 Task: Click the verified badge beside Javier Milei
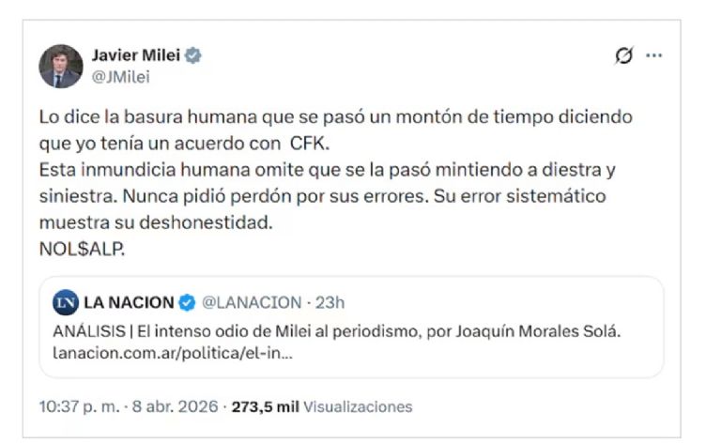(192, 56)
